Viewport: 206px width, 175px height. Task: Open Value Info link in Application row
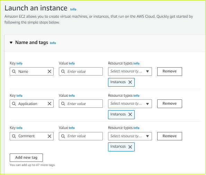click(x=72, y=96)
